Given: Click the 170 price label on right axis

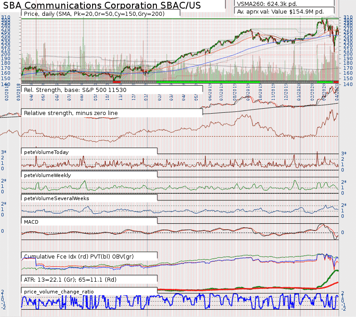Looking at the screenshot, I should tap(348, 68).
